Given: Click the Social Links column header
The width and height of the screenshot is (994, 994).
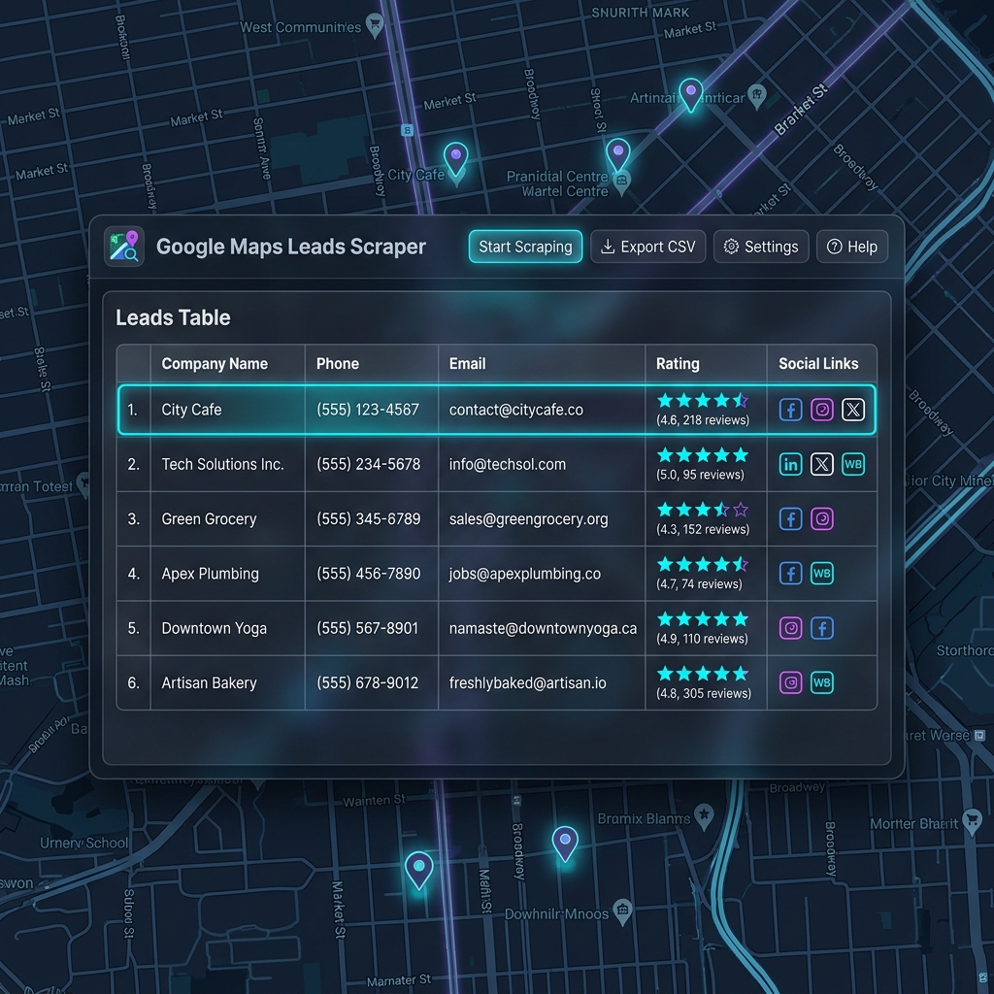Looking at the screenshot, I should 818,364.
